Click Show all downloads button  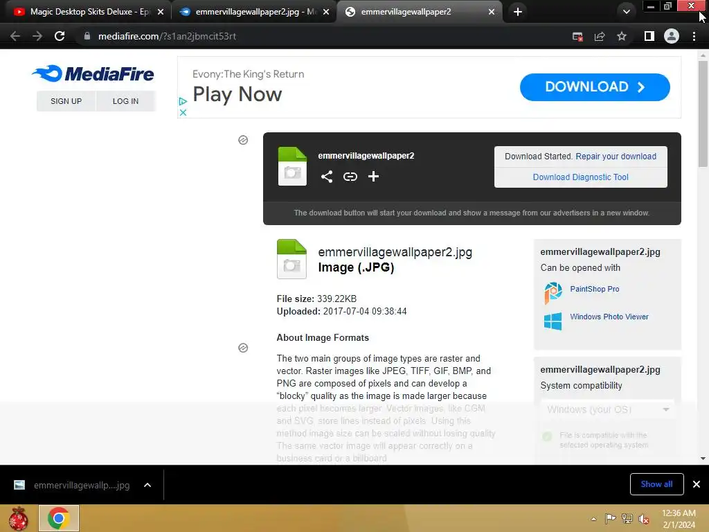pyautogui.click(x=656, y=484)
